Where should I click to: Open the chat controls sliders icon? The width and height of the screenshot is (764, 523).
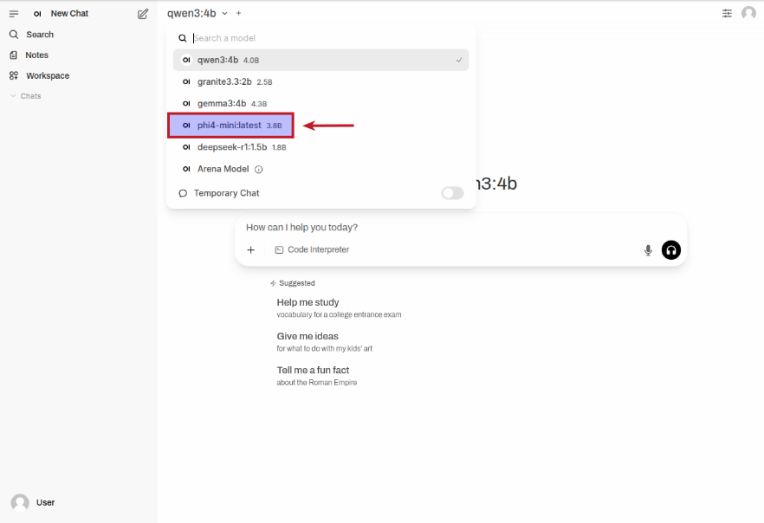pyautogui.click(x=727, y=13)
